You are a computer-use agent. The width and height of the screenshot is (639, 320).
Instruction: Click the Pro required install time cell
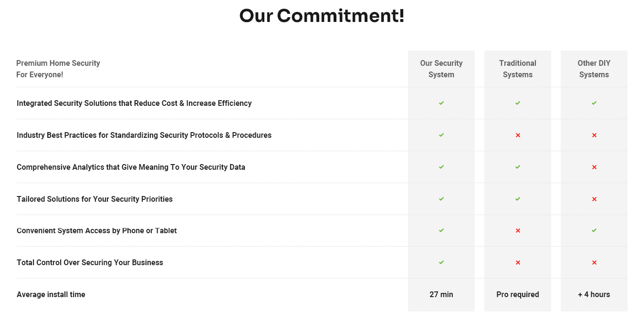(x=518, y=294)
